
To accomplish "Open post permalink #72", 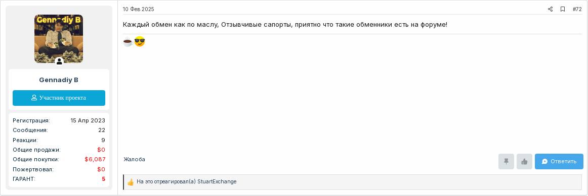I will [577, 9].
